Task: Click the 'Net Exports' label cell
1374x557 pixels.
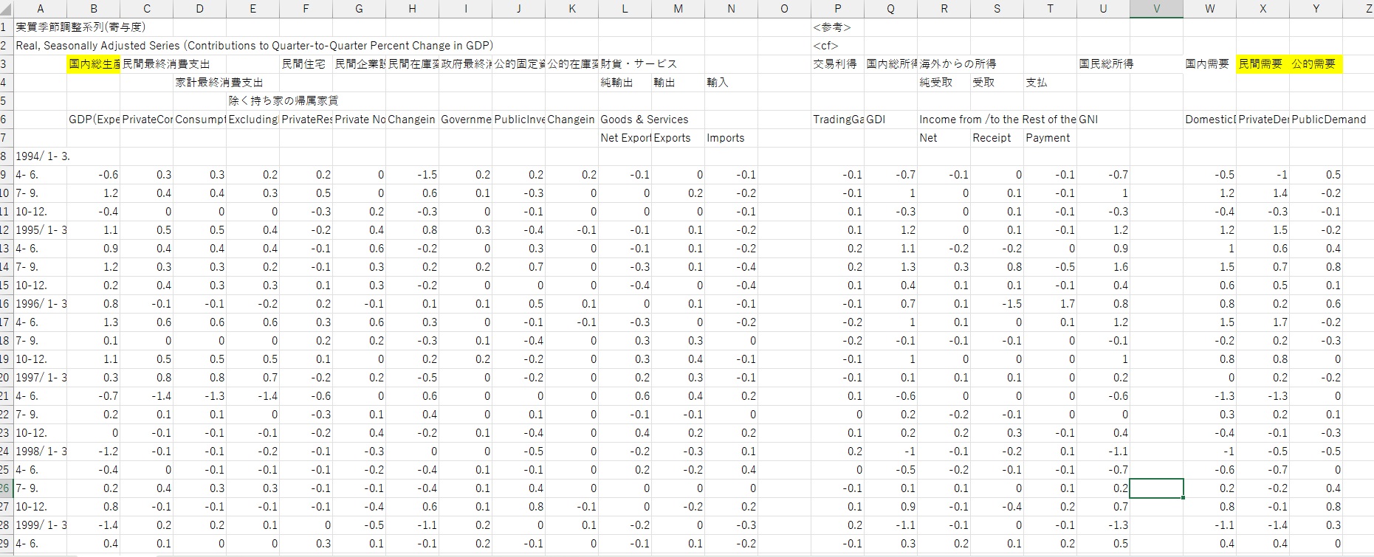Action: [x=625, y=138]
